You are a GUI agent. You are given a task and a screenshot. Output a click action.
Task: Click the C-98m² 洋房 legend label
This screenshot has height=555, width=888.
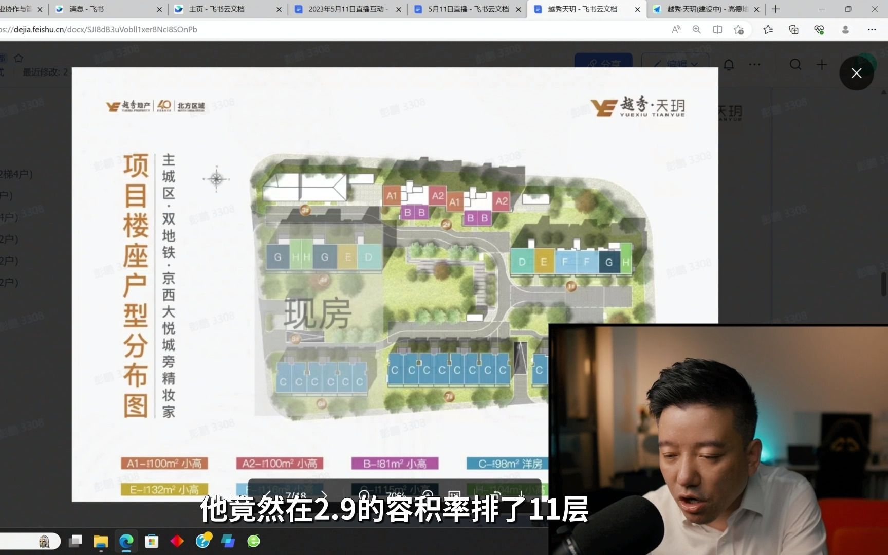click(x=508, y=464)
